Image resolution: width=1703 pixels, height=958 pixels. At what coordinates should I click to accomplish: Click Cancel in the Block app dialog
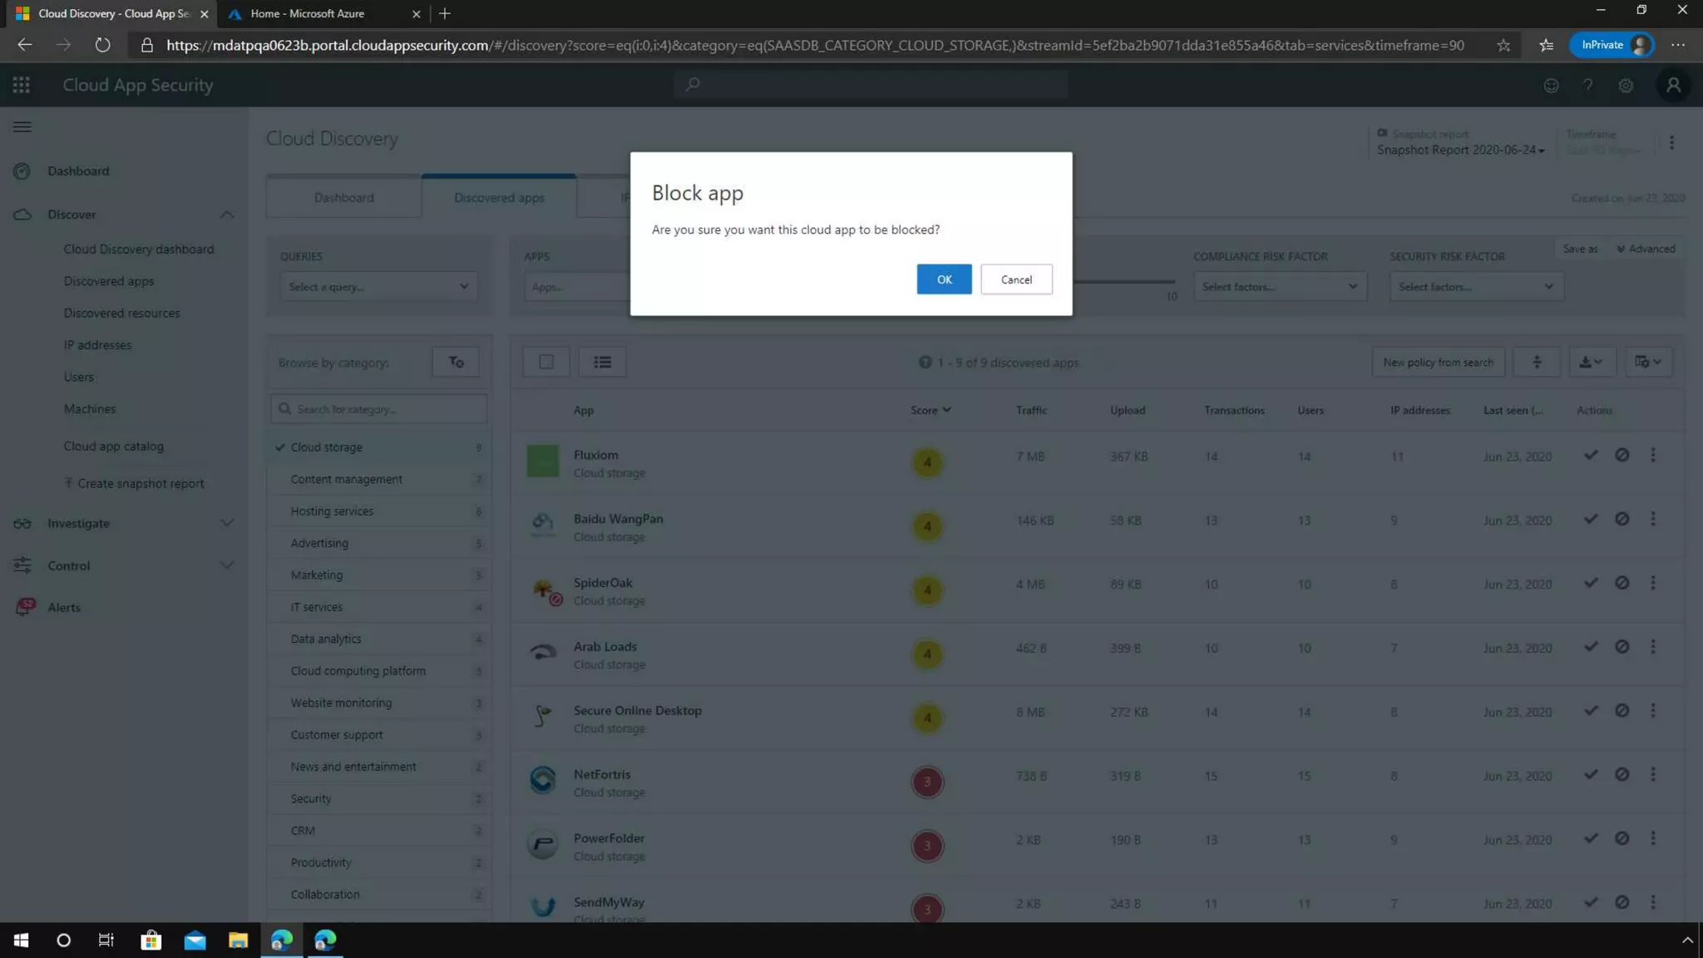(1016, 279)
